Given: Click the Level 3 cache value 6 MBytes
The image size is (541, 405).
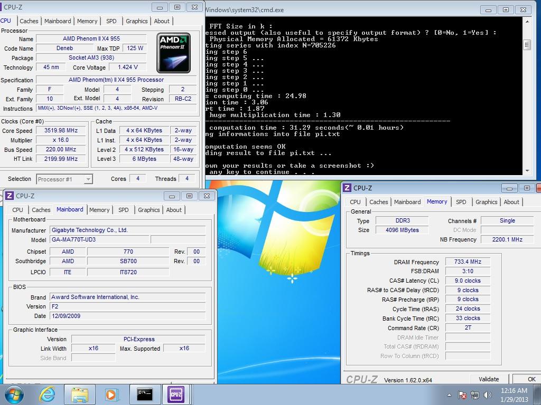Looking at the screenshot, I should click(x=144, y=159).
